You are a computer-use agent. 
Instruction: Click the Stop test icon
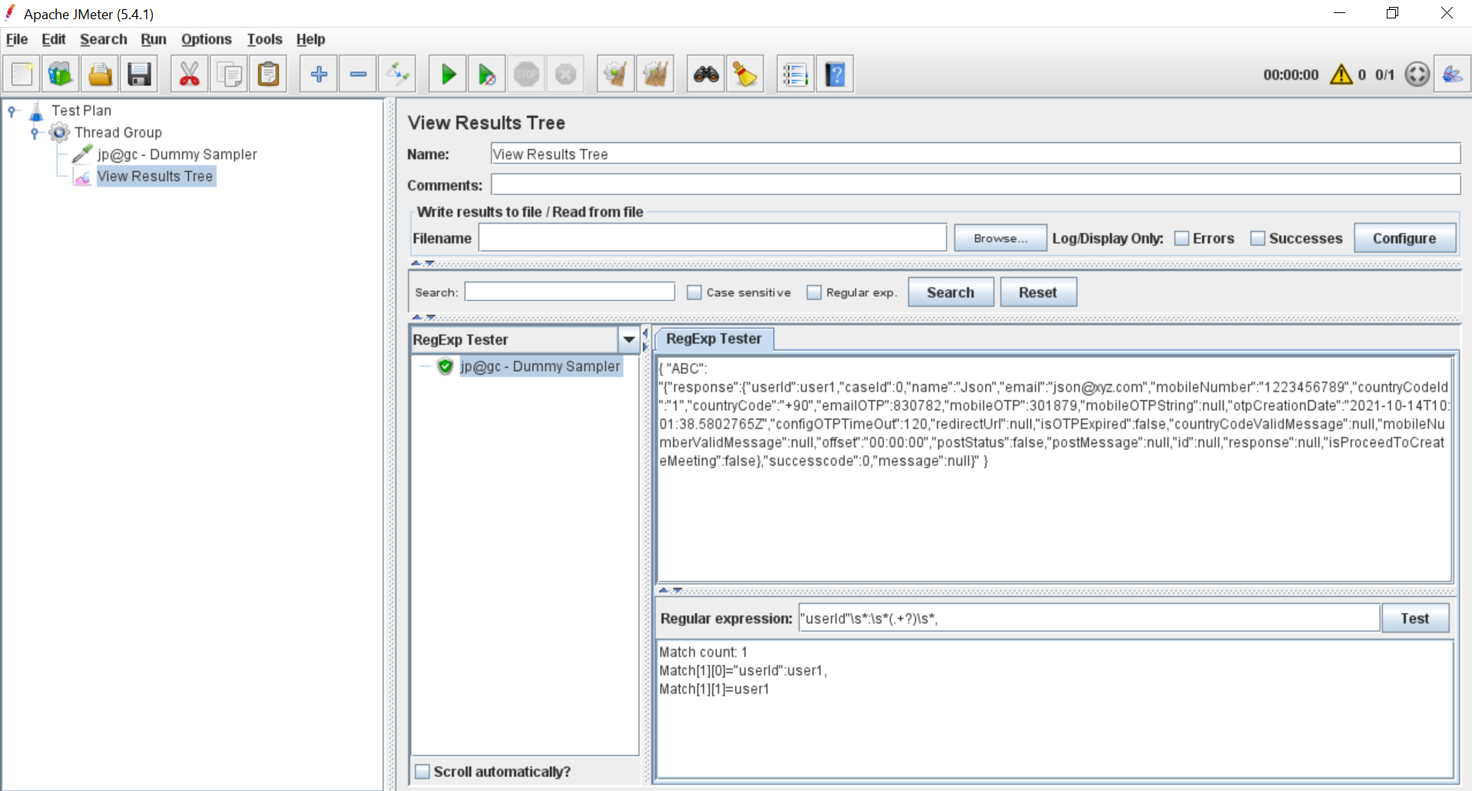click(526, 74)
